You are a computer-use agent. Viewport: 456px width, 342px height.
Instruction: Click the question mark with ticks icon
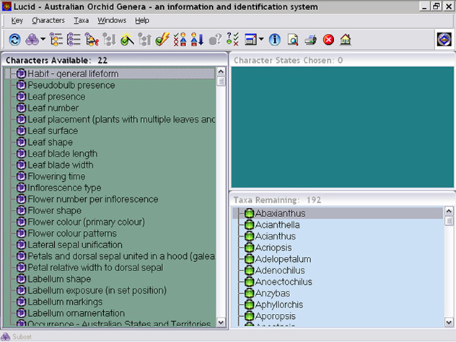pyautogui.click(x=232, y=40)
